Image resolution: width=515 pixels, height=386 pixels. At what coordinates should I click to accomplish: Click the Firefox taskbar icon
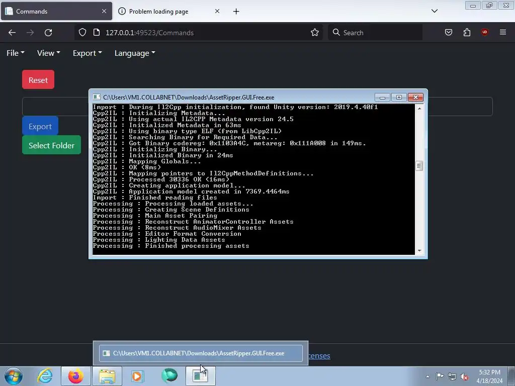pos(75,376)
